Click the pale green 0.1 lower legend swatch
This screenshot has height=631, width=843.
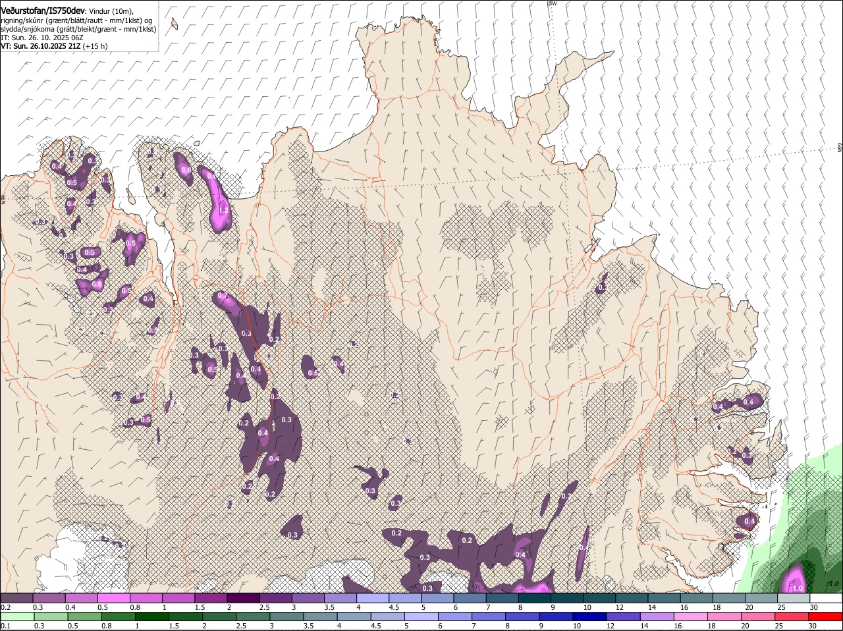click(16, 617)
